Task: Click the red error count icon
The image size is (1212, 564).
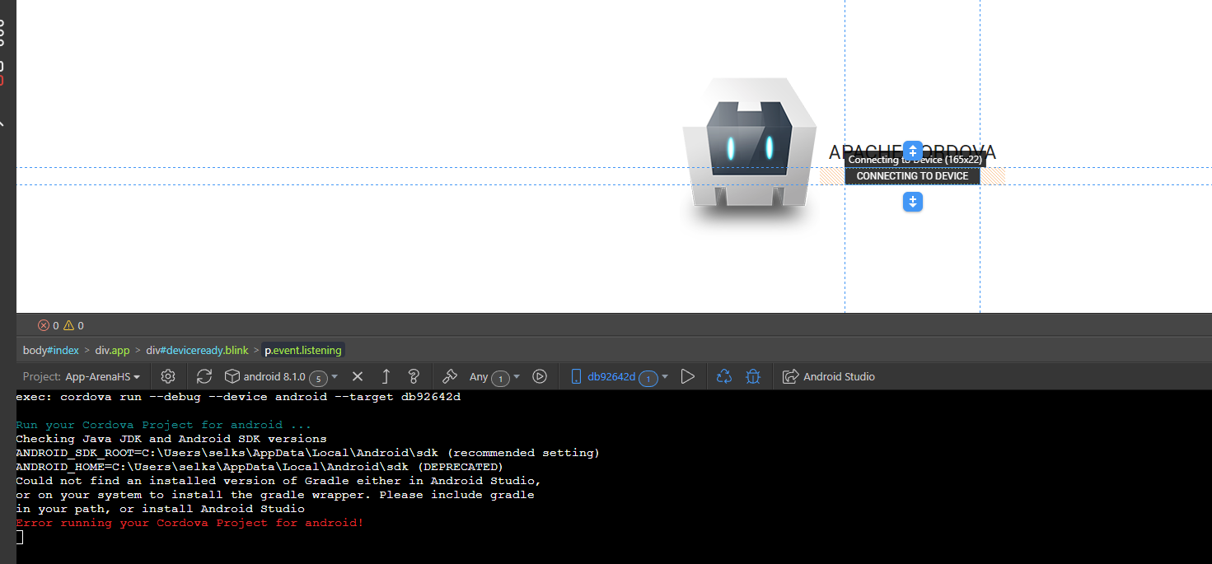Action: click(44, 325)
